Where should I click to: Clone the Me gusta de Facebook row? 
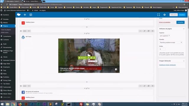149,86
